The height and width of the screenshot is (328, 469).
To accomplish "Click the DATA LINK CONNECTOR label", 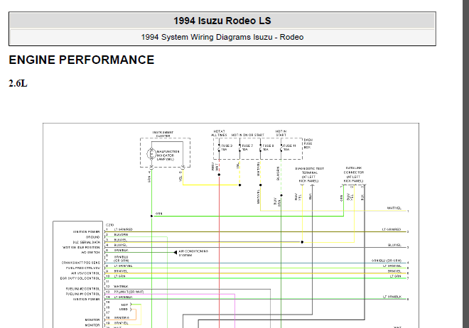I will click(354, 175).
